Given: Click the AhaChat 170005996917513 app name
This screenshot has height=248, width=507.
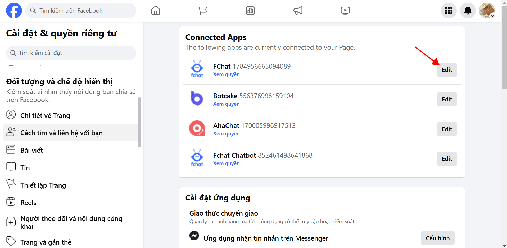Looking at the screenshot, I should click(254, 125).
